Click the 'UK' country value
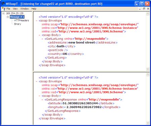151x126 pixels. pyautogui.click(x=65, y=54)
